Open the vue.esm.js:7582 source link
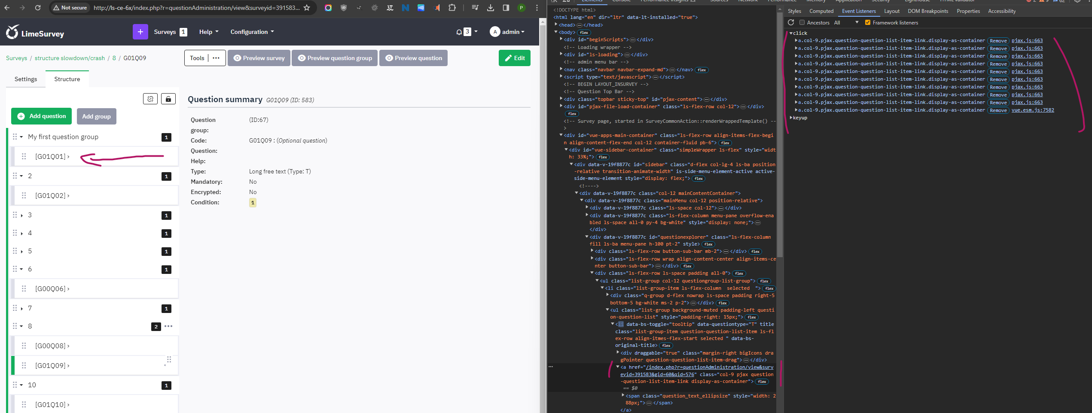 (x=1032, y=110)
